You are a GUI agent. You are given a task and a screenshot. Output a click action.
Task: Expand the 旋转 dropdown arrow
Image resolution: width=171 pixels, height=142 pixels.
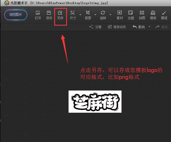pyautogui.click(x=110, y=15)
